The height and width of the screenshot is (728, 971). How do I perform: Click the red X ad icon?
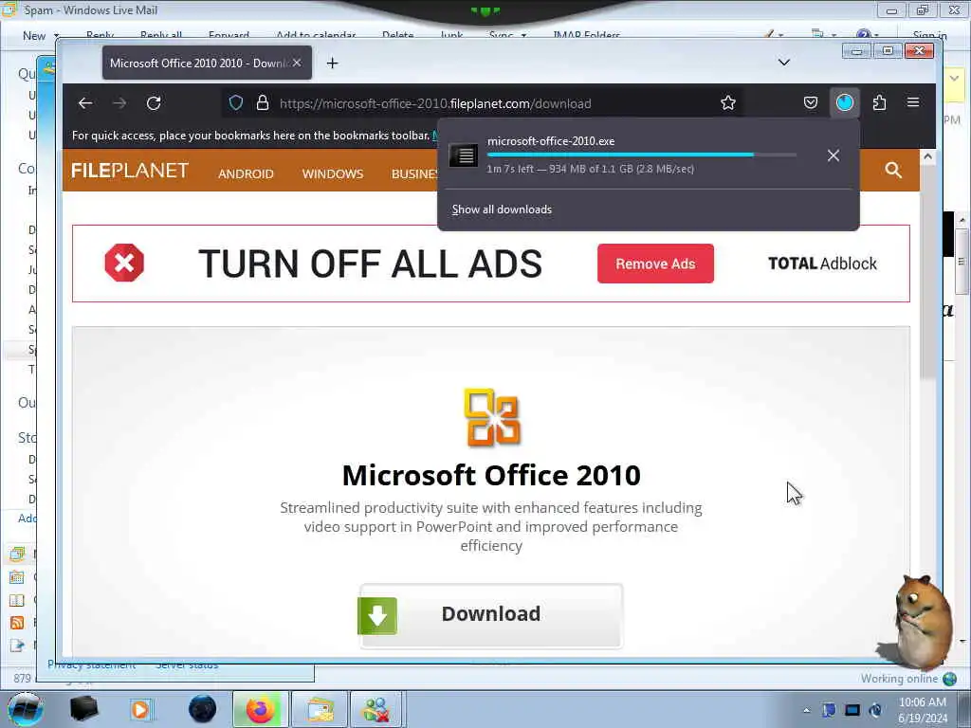click(124, 264)
